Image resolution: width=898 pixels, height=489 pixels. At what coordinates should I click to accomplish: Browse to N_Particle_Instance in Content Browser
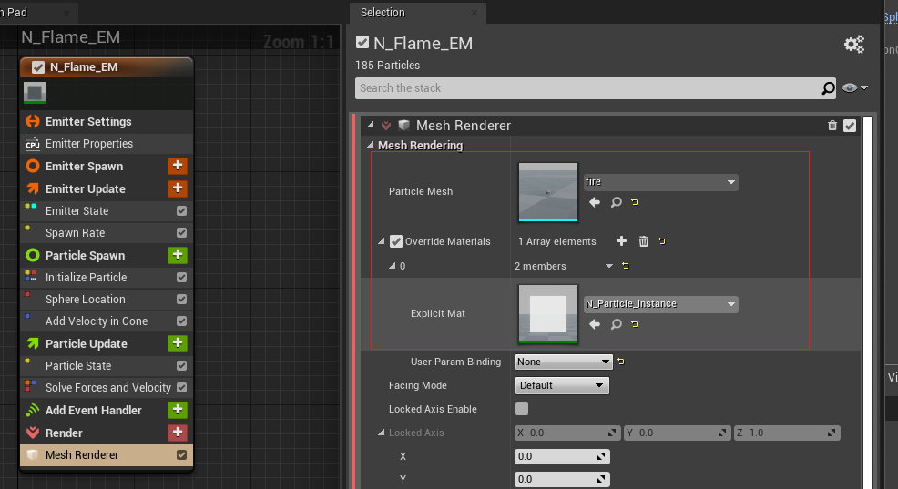point(617,324)
